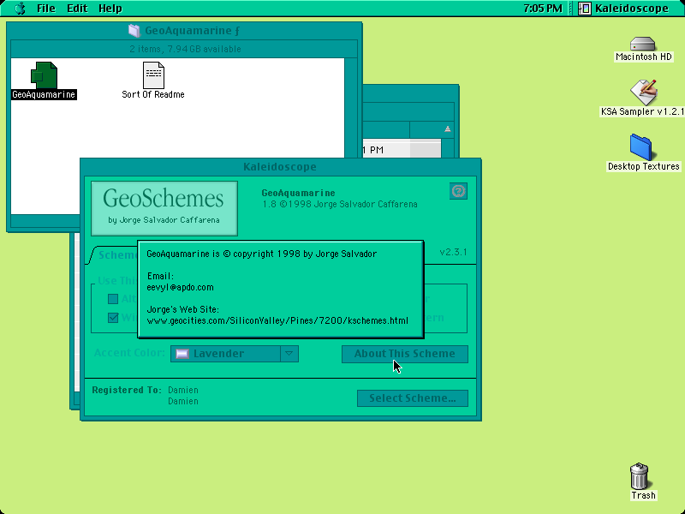Image resolution: width=685 pixels, height=514 pixels.
Task: Open the Edit menu
Action: pos(77,9)
